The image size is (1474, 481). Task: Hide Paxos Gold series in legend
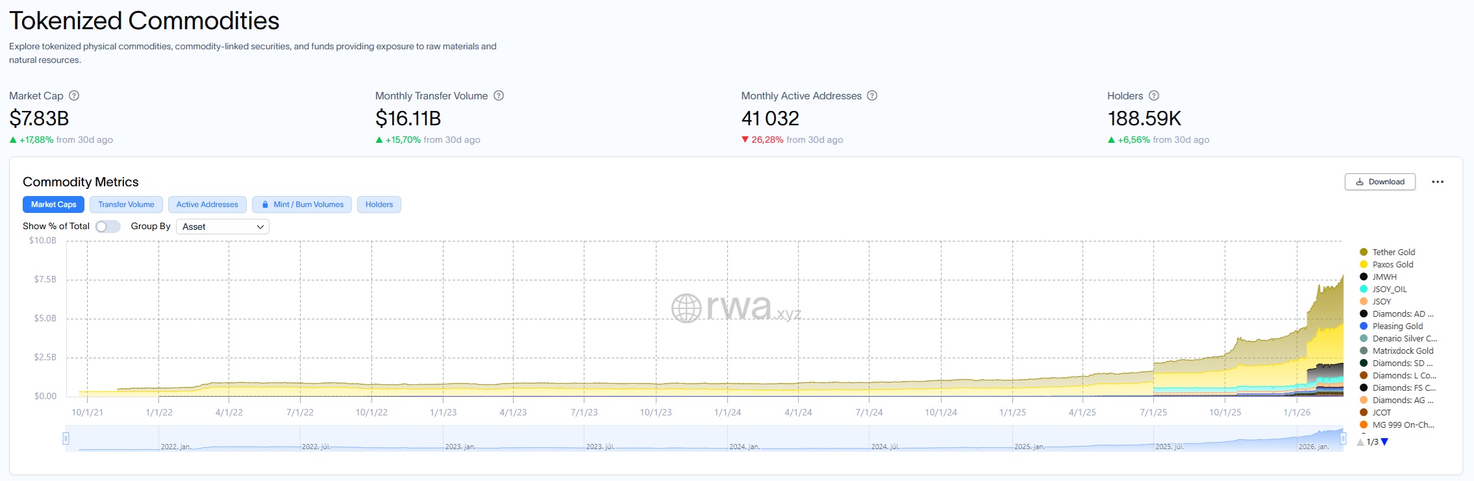[1392, 264]
